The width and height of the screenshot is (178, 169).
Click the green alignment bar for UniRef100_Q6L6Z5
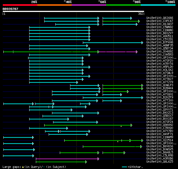coord(61,162)
